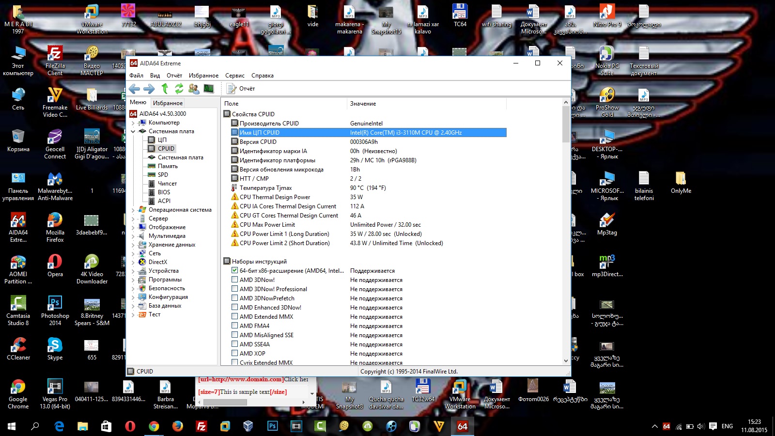Go up one level with green arrow
Viewport: 775px width, 436px height.
(165, 89)
